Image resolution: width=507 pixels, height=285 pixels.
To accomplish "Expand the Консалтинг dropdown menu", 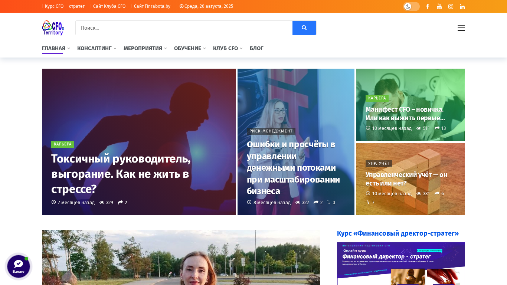I will pos(97,48).
